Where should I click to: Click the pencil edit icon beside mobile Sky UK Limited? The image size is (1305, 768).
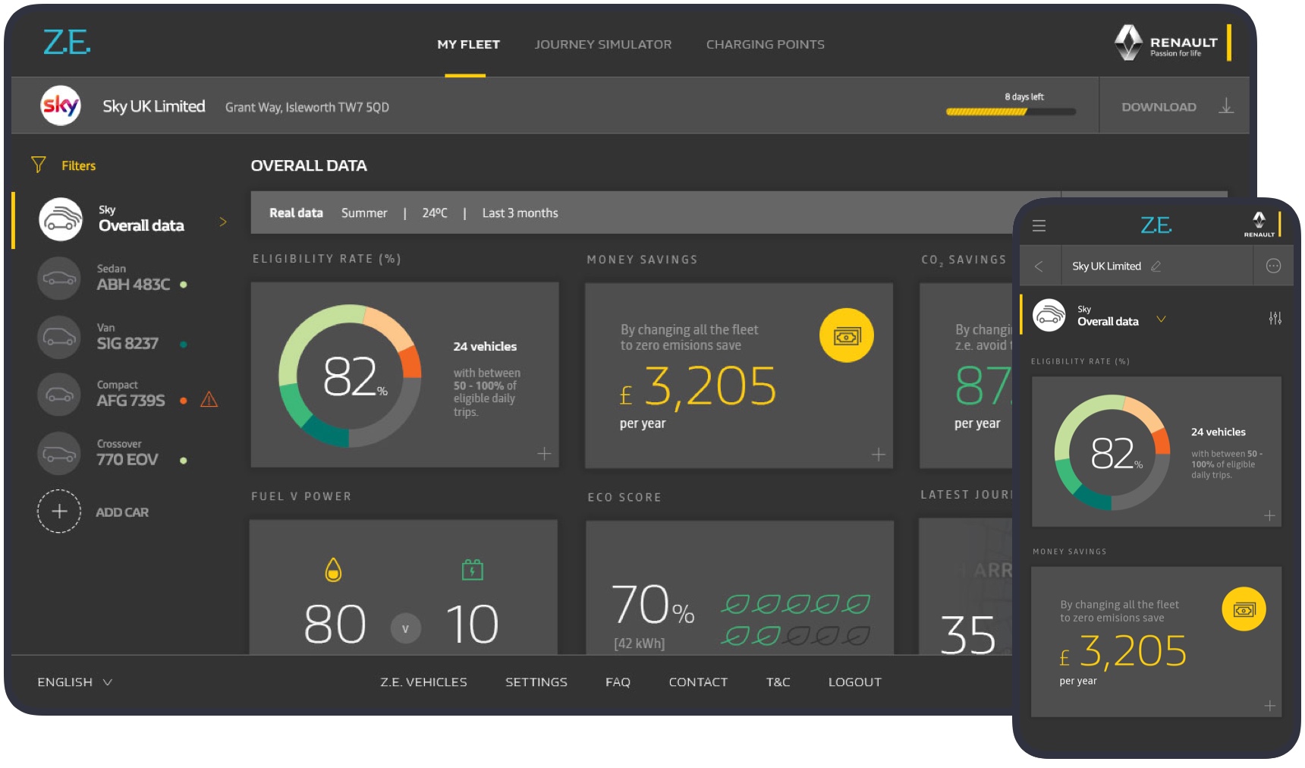[1156, 266]
